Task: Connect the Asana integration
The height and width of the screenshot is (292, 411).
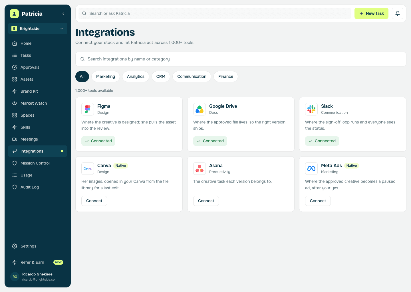Action: 206,201
